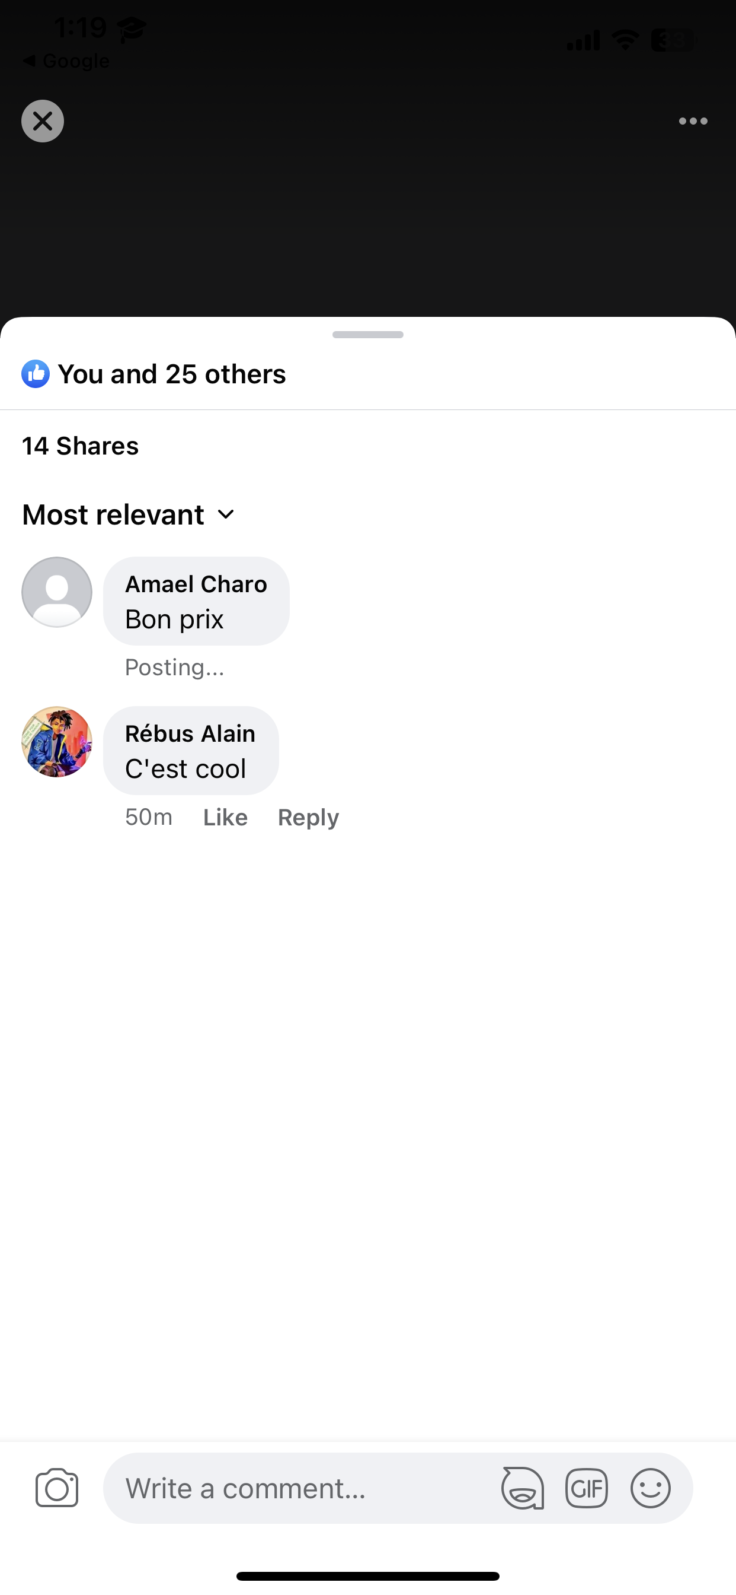Screen dimensions: 736x1595
Task: Tap the blue thumbs-up reaction icon
Action: 36,374
